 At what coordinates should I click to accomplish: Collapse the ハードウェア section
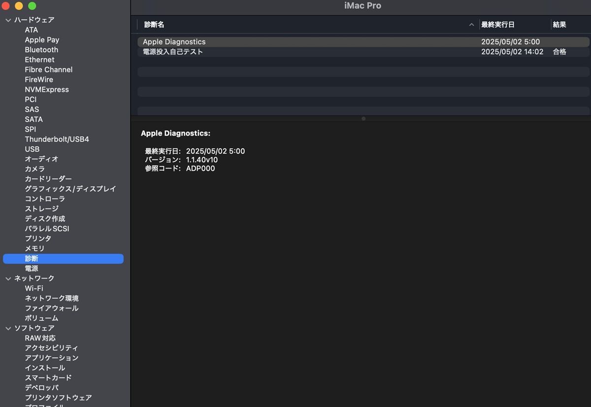point(8,20)
